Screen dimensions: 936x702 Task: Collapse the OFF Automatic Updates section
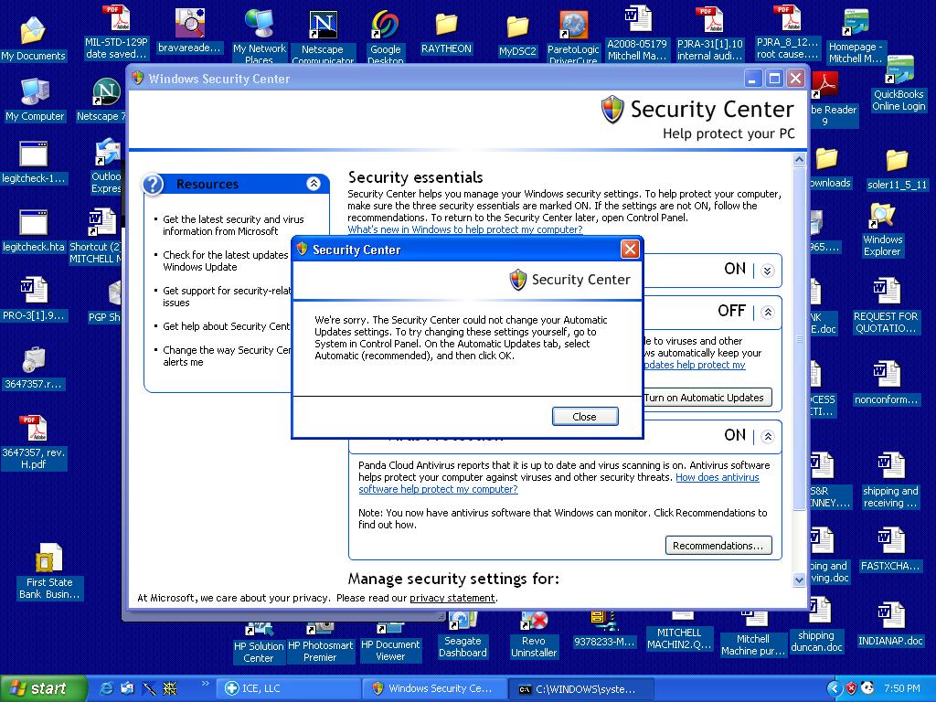point(768,312)
